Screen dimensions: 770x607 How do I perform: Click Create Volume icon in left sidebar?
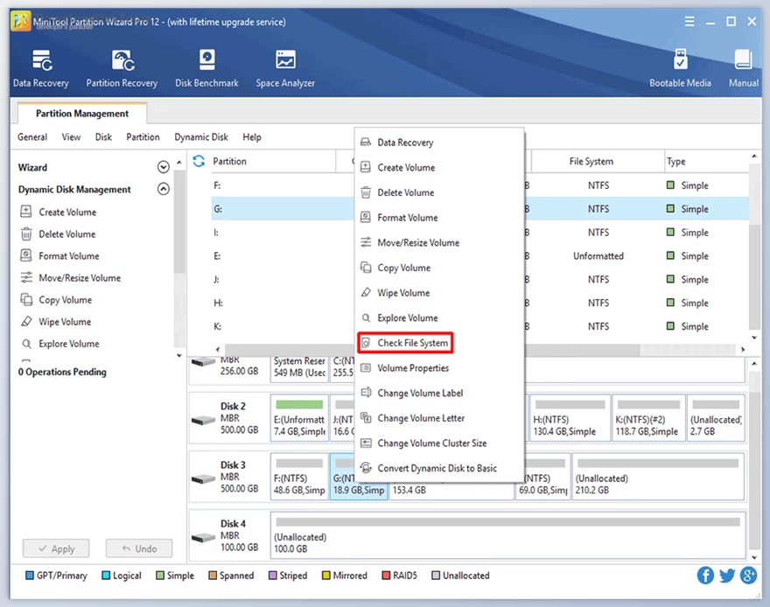(x=26, y=212)
